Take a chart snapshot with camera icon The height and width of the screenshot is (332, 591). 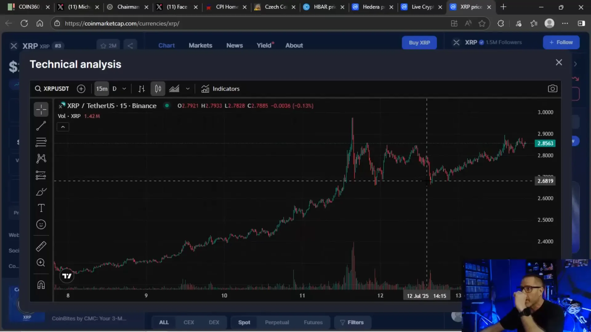[x=553, y=89]
